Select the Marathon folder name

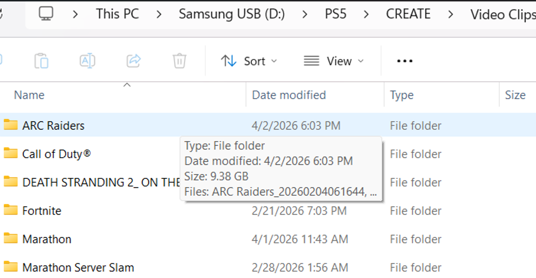coord(47,239)
